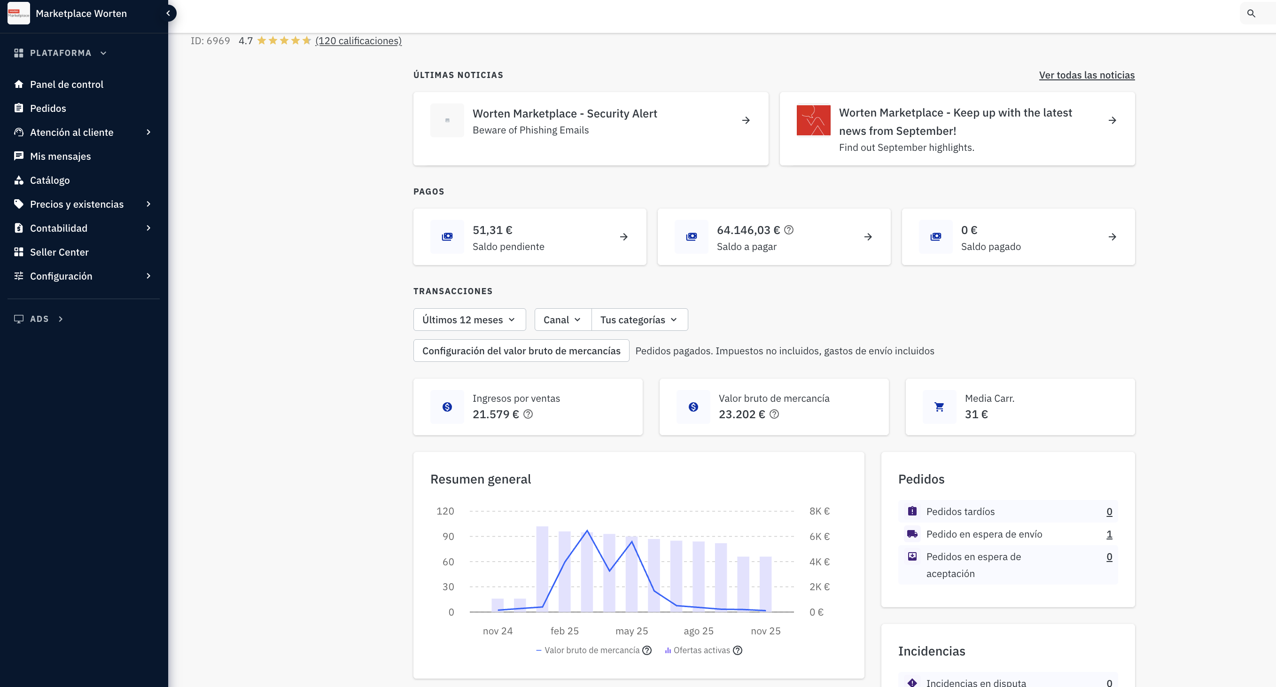Screen dimensions: 1276x687
Task: Click arrow on Saldo pendiente card
Action: (x=623, y=237)
